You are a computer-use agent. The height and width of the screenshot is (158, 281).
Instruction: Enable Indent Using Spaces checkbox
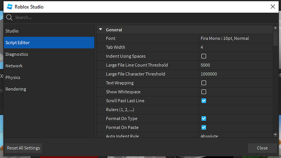204,56
